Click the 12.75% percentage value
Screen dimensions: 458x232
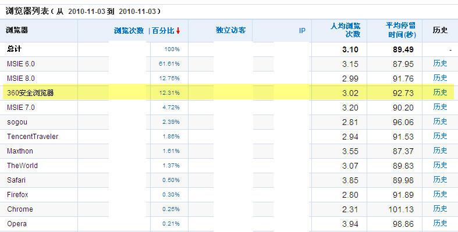tap(169, 78)
